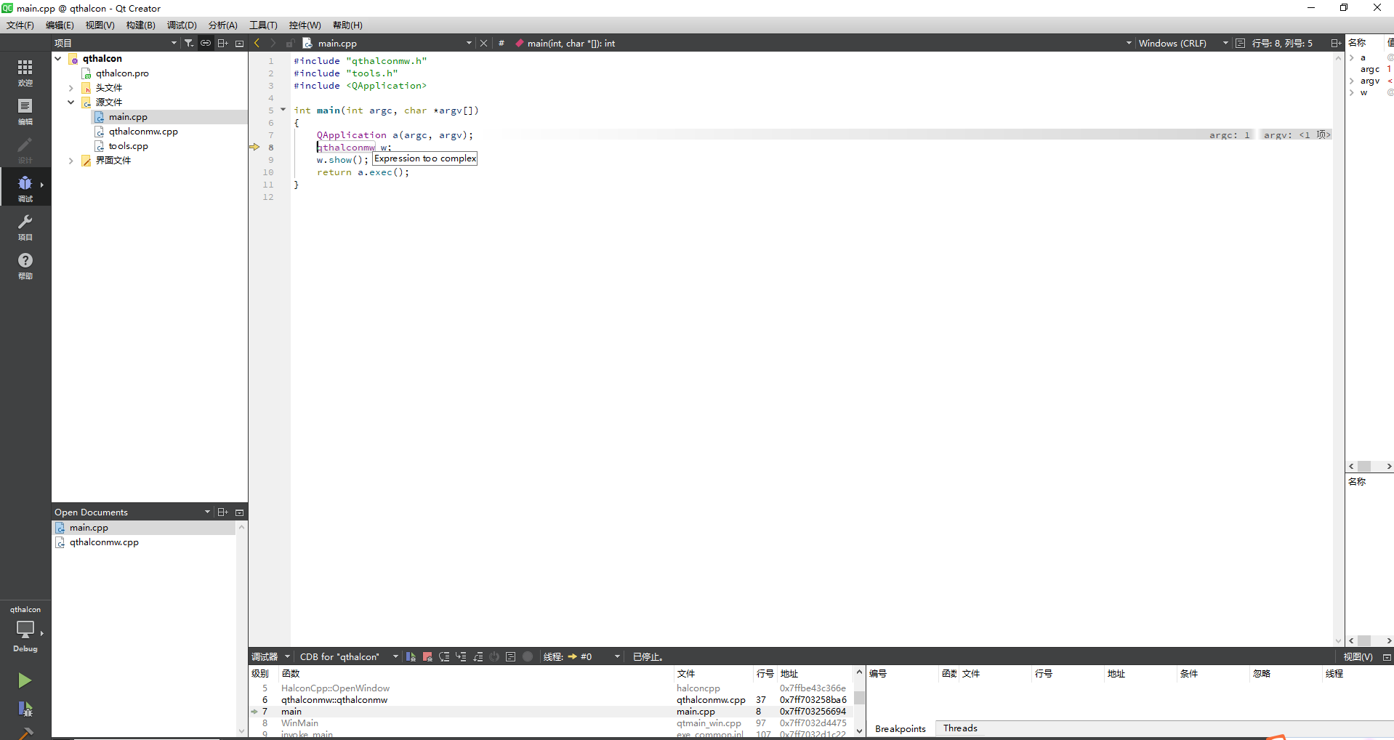Click the filter tree icon in project panel
1394x740 pixels.
[x=189, y=43]
